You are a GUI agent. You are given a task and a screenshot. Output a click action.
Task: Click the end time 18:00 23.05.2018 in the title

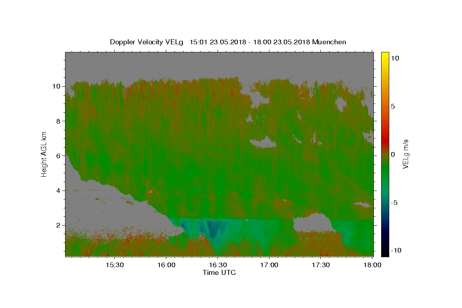pos(281,42)
